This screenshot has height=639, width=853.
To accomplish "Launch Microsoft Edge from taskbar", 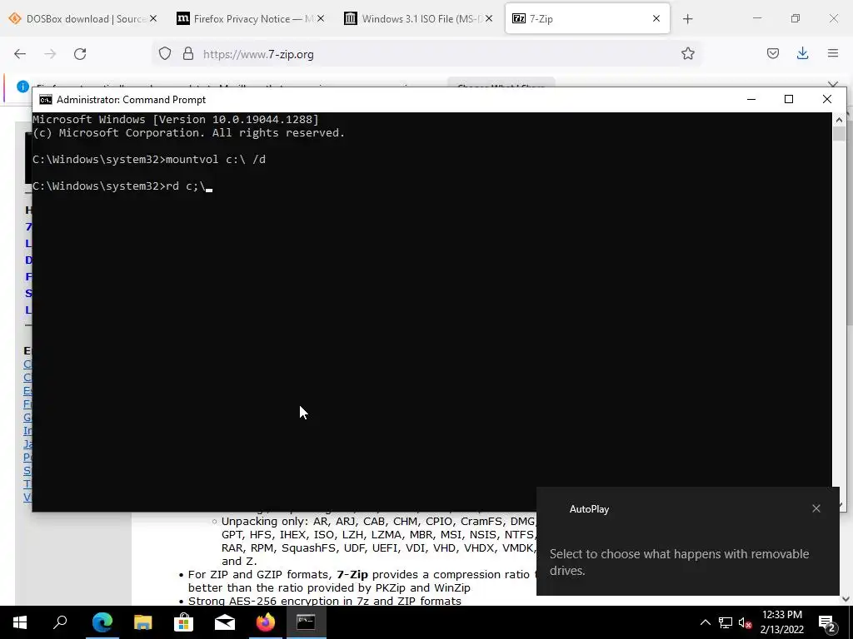I will click(102, 622).
